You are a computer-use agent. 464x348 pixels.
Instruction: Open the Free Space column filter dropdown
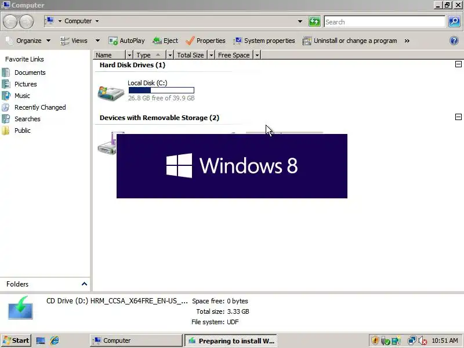point(257,55)
